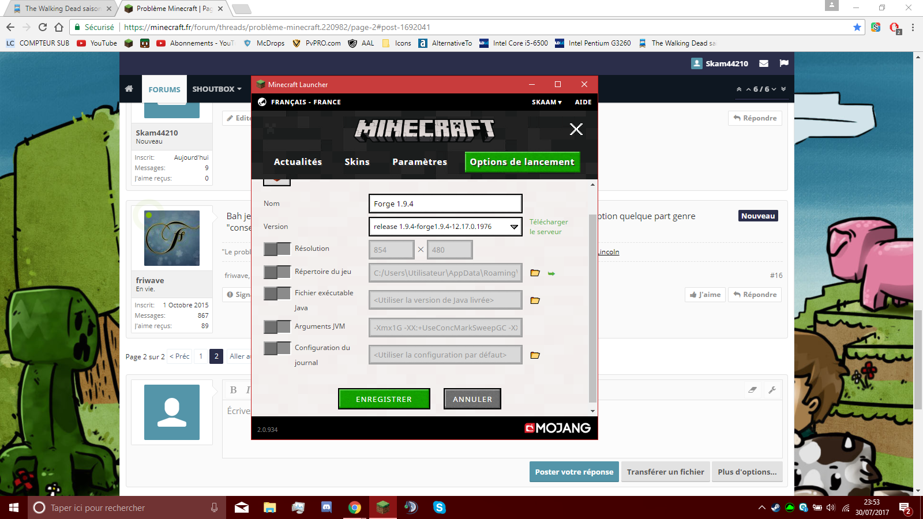Browse folder icon for Configuration du journal
923x519 pixels.
coord(535,355)
